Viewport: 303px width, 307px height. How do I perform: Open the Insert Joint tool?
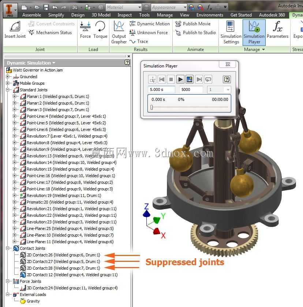(15, 30)
